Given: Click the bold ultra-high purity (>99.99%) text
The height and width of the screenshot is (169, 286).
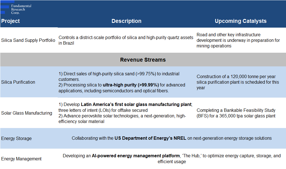Looking at the screenshot, I should coord(131,85).
